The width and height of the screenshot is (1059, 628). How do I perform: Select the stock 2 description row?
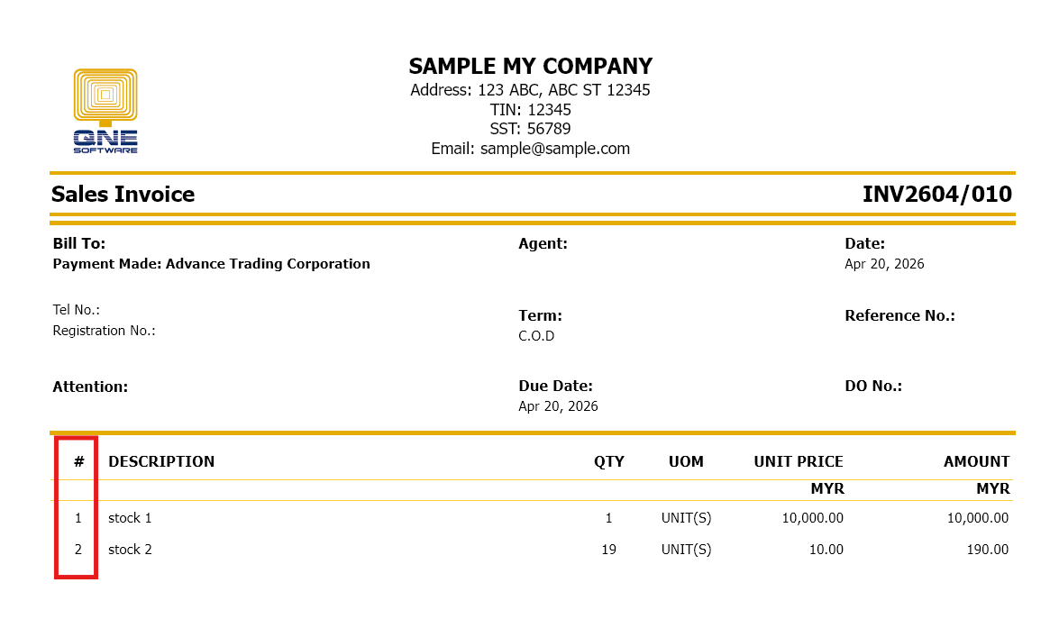pos(130,550)
